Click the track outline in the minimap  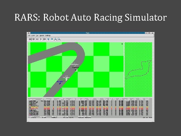(139, 70)
